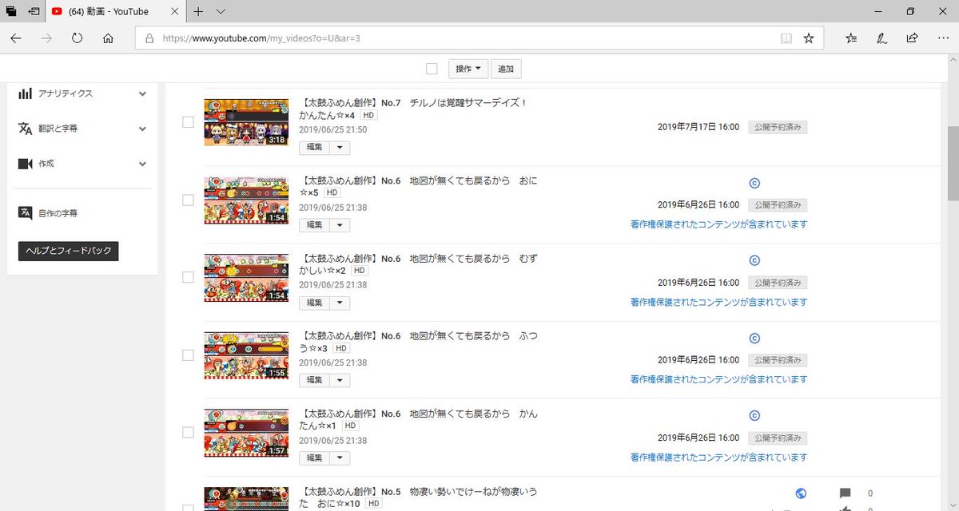Open the browser home page

pyautogui.click(x=108, y=38)
